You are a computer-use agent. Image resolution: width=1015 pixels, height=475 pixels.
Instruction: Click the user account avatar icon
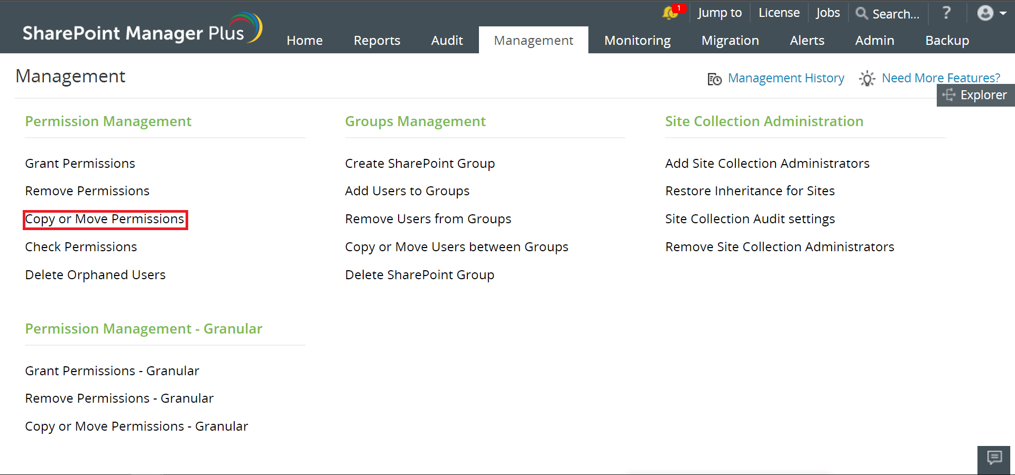pyautogui.click(x=984, y=13)
